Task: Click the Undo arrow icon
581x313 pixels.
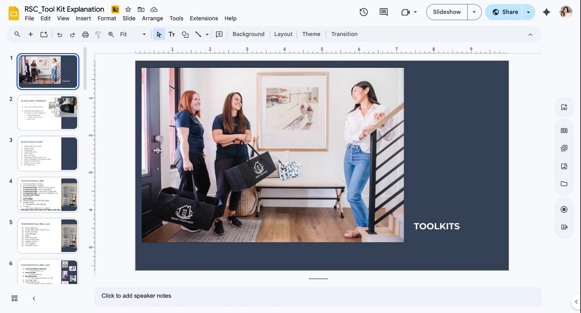Action: pyautogui.click(x=60, y=34)
